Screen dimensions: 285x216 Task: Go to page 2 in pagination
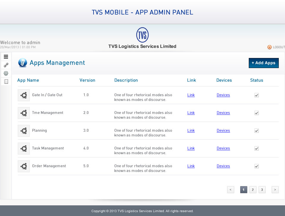(253, 190)
